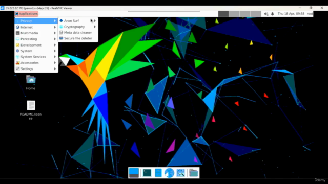Launch Meta data cleaner

click(x=78, y=33)
